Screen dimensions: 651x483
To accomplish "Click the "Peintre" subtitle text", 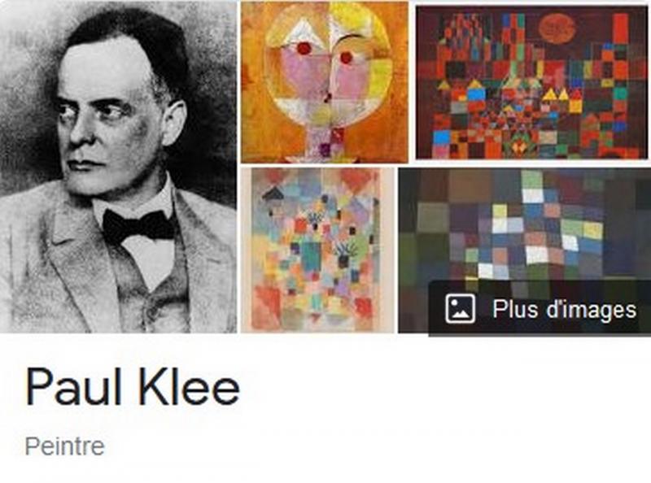I will tap(65, 446).
